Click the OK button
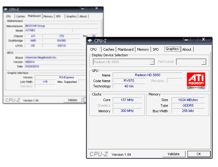Screen dimensions: 218x167 (199, 154)
